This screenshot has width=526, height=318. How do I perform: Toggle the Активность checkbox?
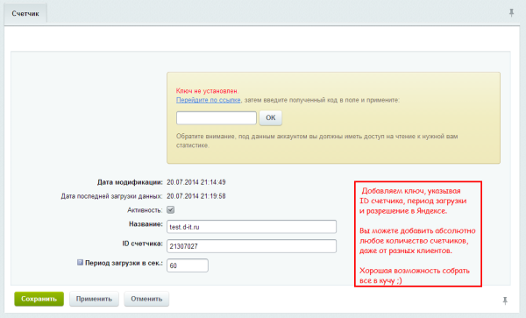click(170, 209)
